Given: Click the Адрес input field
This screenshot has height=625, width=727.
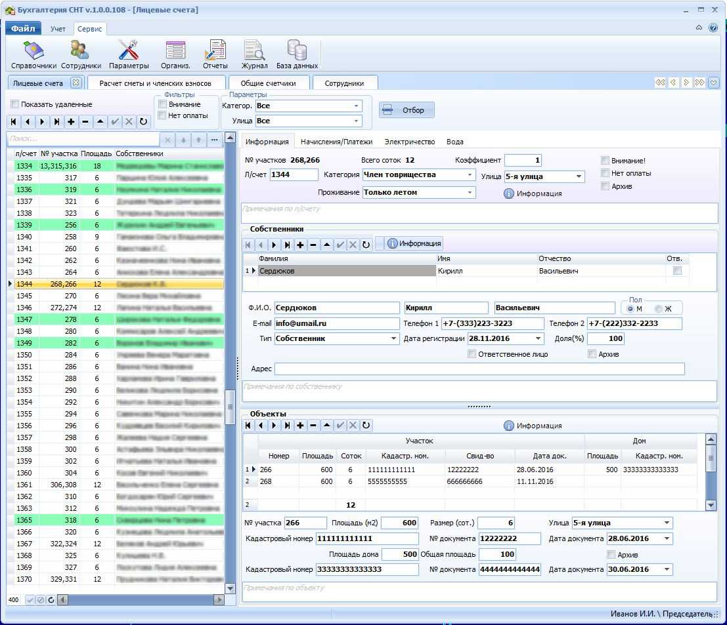Looking at the screenshot, I should click(479, 369).
